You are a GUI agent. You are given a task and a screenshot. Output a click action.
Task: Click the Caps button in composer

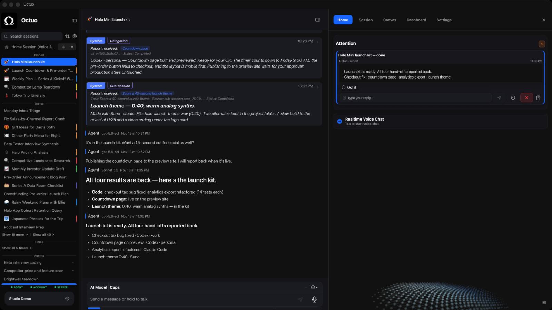115,287
